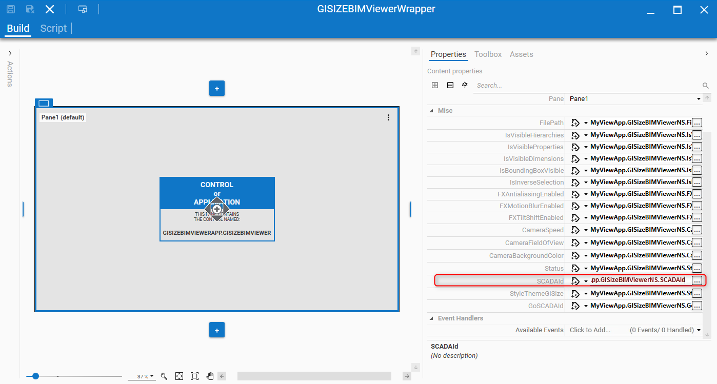Click the horizontal scrollbar right arrow
Image resolution: width=717 pixels, height=384 pixels.
(x=407, y=376)
